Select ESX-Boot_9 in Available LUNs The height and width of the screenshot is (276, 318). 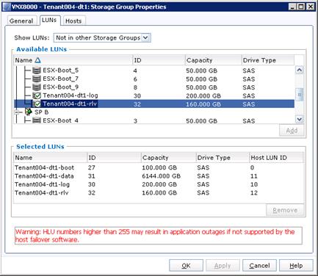[x=60, y=87]
